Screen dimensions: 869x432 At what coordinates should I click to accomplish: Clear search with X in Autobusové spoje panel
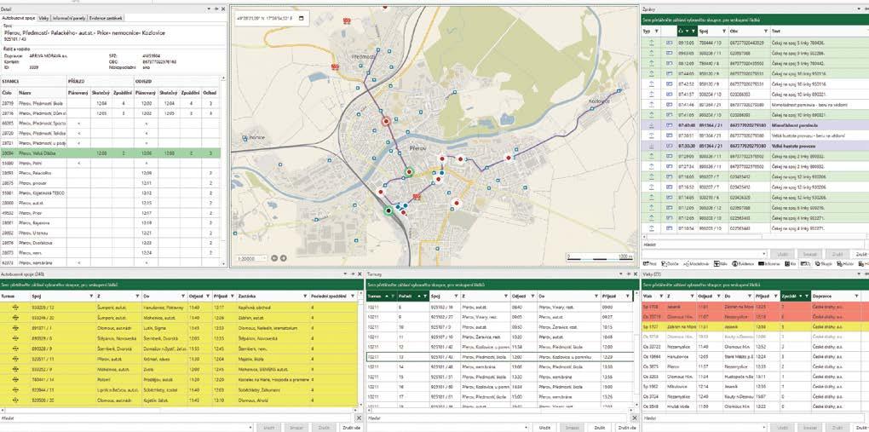[x=359, y=418]
